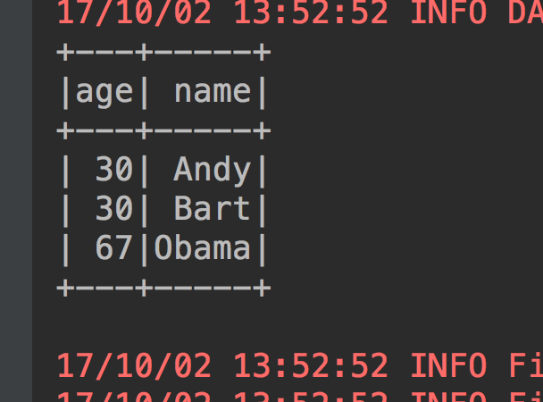Click the "age" column header text
The width and height of the screenshot is (543, 402).
(x=104, y=91)
